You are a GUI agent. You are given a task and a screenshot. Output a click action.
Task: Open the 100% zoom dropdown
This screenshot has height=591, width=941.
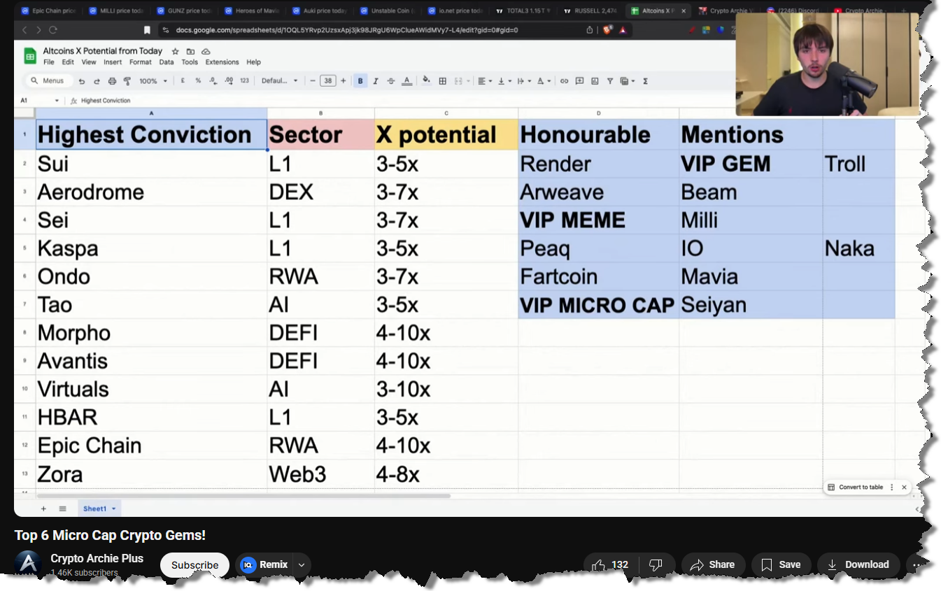tap(153, 81)
